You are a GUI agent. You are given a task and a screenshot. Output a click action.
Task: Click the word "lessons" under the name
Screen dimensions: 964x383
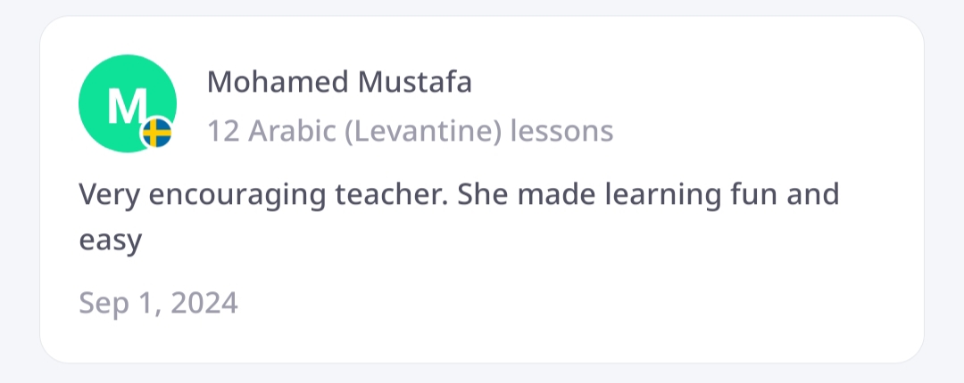pyautogui.click(x=561, y=132)
